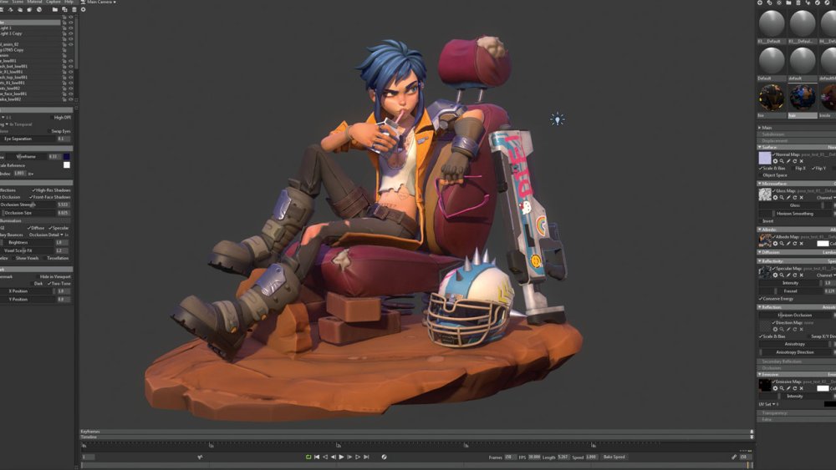Expand the Main material section

(760, 128)
